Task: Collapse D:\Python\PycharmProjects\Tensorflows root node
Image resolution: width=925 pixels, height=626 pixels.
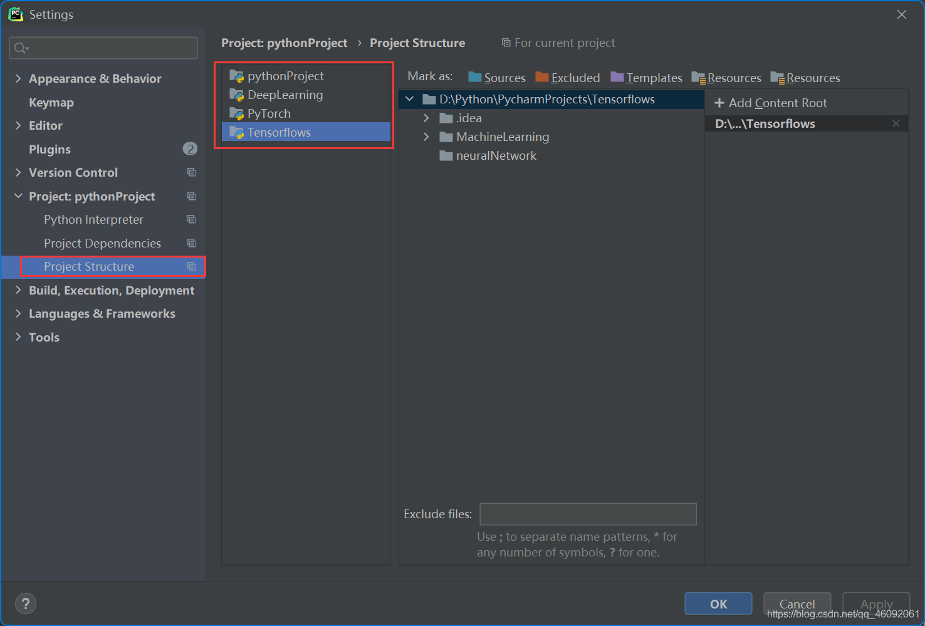Action: pos(410,99)
